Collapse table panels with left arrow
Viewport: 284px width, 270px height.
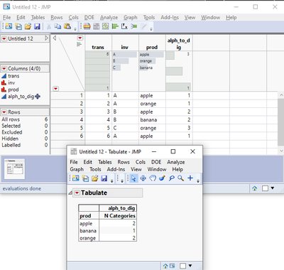click(55, 38)
